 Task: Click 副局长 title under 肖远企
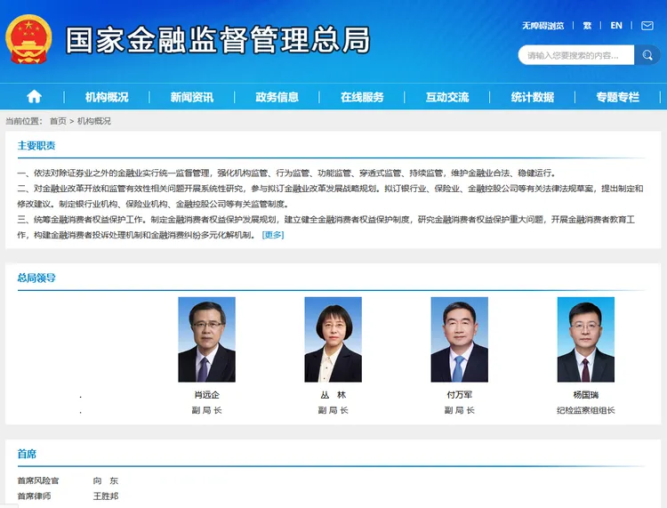tap(206, 410)
